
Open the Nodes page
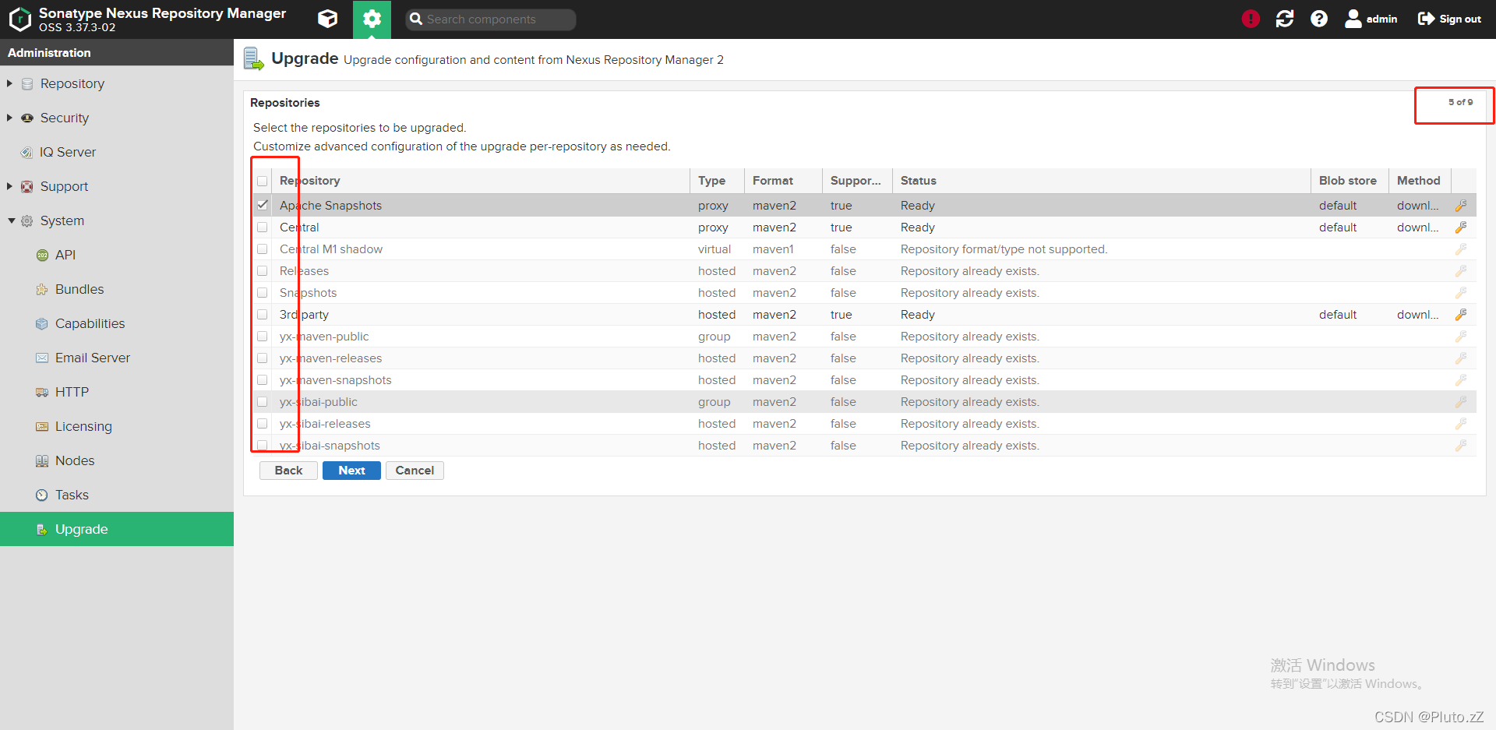click(117, 460)
